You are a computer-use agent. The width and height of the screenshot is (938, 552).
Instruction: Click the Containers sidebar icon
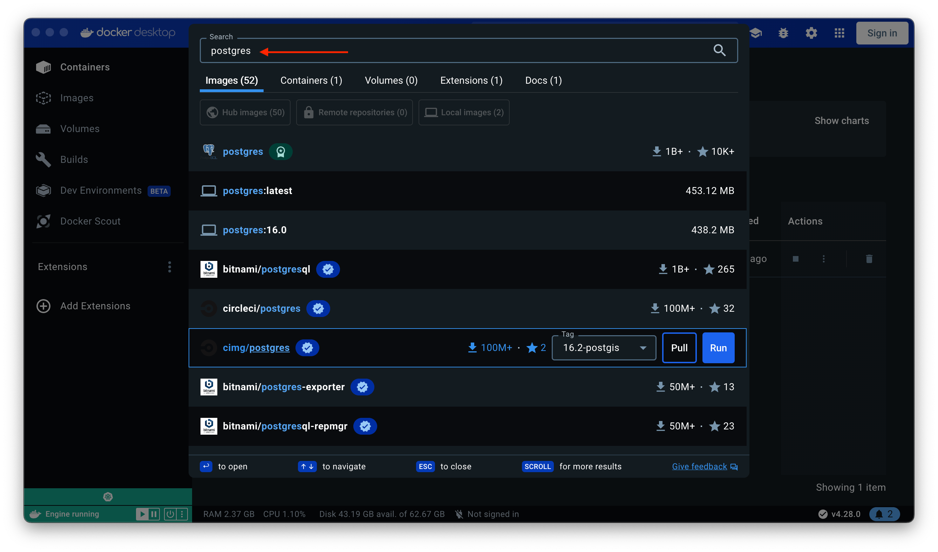(45, 67)
